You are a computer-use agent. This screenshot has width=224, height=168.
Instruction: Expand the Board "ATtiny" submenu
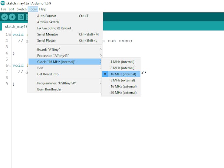[x=65, y=49]
